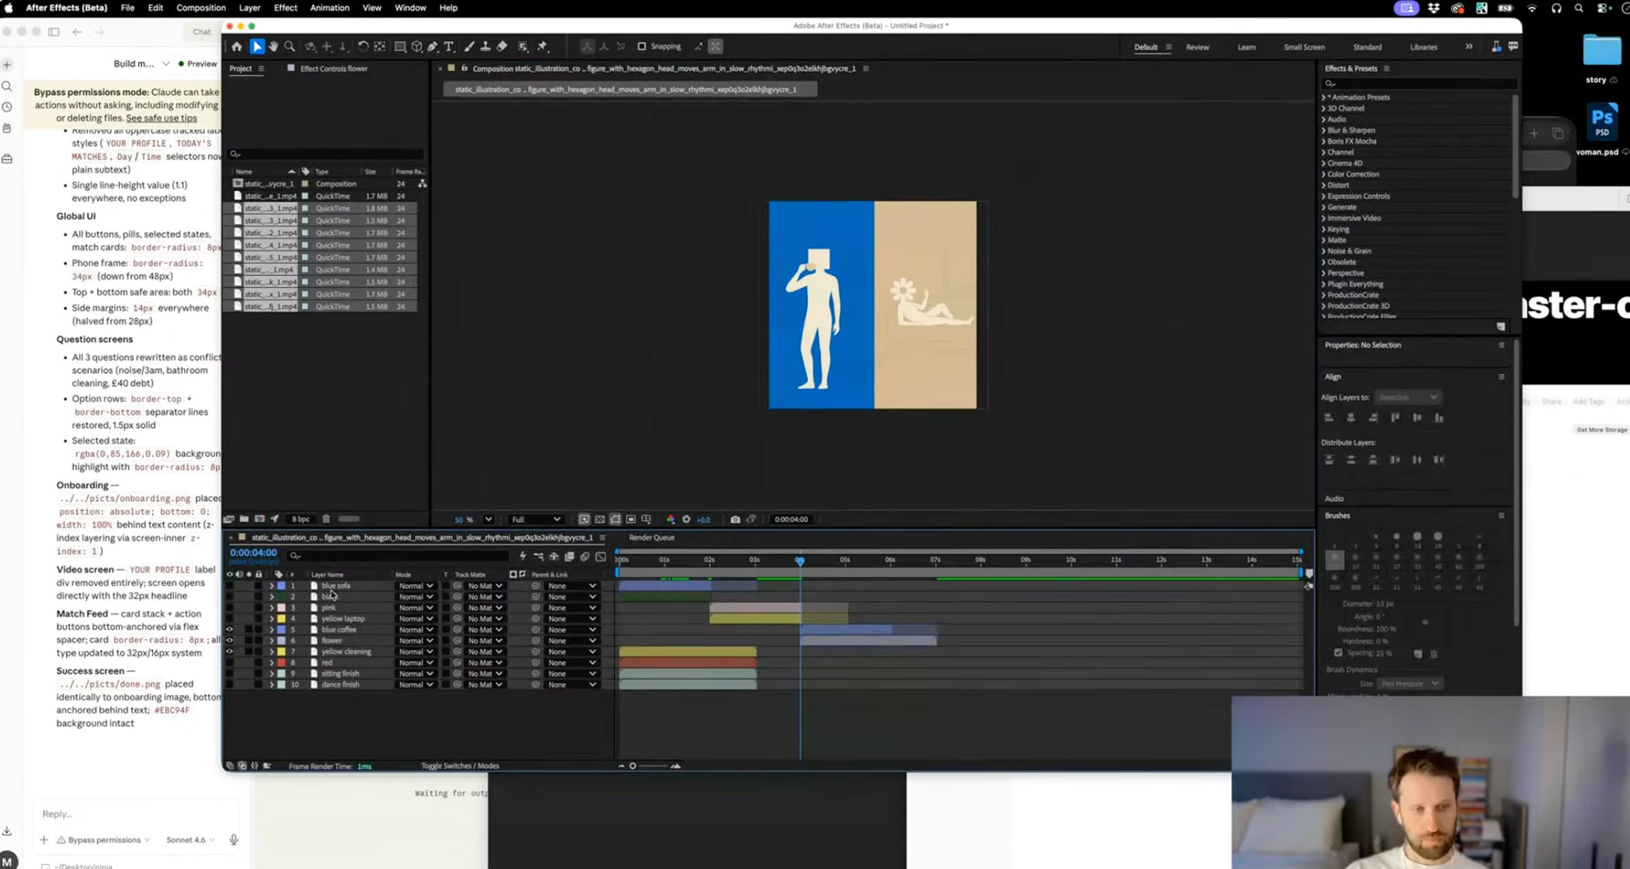Viewport: 1630px width, 869px height.
Task: Select the Pen tool
Action: pyautogui.click(x=433, y=47)
